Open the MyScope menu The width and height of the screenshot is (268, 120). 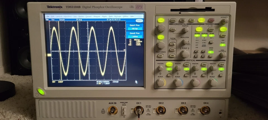118,16
